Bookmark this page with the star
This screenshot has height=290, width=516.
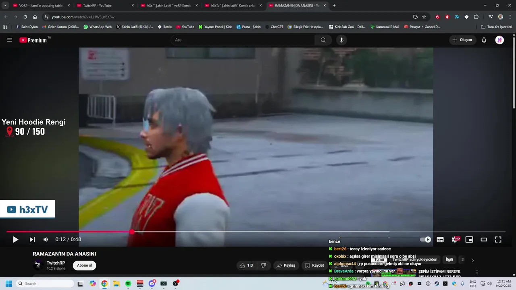pyautogui.click(x=424, y=17)
